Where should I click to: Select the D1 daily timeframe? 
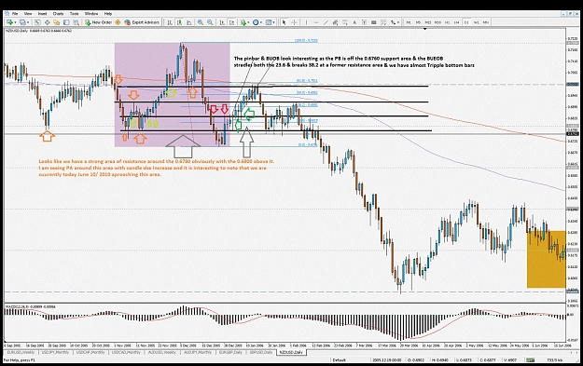click(x=466, y=22)
